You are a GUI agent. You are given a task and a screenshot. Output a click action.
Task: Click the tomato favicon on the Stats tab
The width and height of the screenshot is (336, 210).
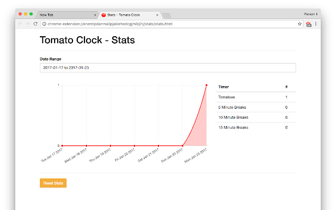pyautogui.click(x=104, y=15)
